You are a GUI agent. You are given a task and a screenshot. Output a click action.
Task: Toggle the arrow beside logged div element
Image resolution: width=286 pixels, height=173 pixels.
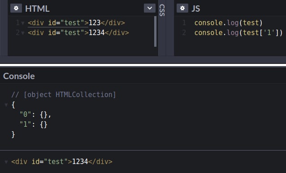6,162
